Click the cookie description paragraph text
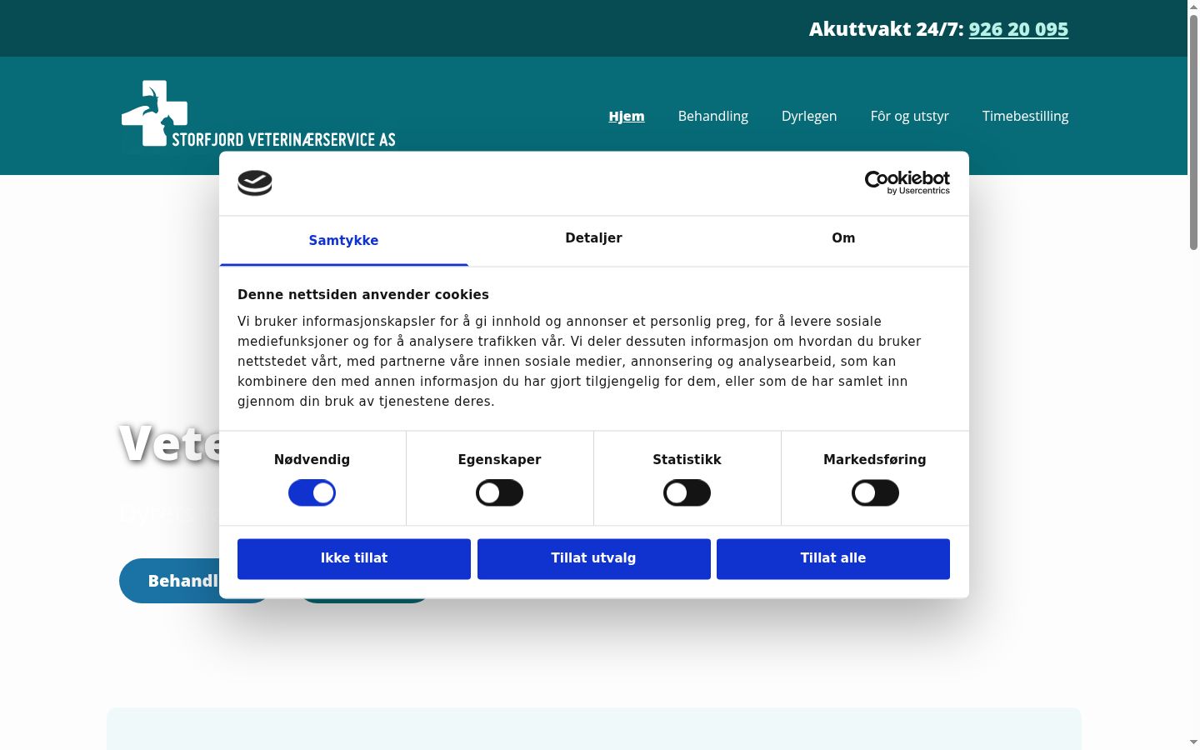Viewport: 1200px width, 750px height. point(579,361)
